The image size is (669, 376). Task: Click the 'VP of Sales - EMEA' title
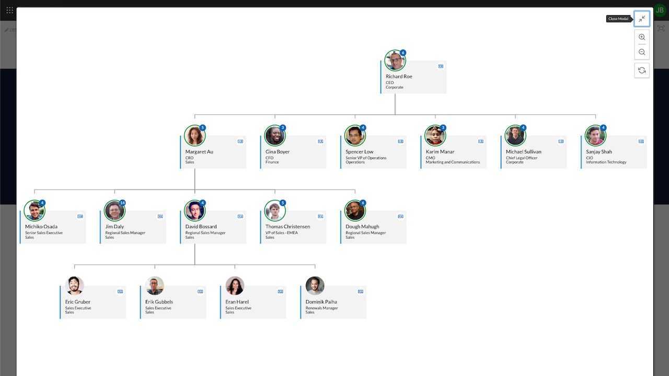282,233
